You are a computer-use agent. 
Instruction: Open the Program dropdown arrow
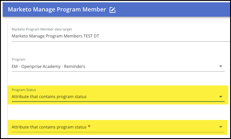pos(220,66)
